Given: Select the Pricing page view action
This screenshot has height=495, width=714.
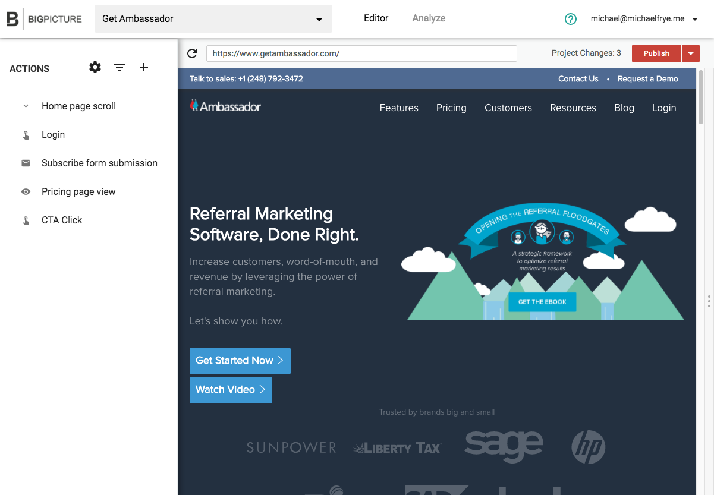Looking at the screenshot, I should click(x=78, y=191).
